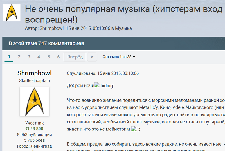
Task: Click the Shrimpbowl username above the avatar
Action: (34, 73)
